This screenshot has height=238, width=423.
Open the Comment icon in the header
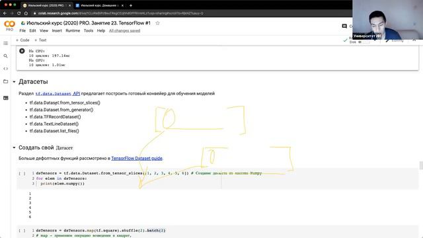[344, 26]
